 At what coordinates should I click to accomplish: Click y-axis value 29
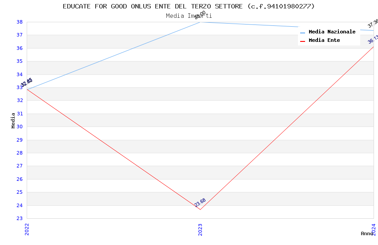20,140
